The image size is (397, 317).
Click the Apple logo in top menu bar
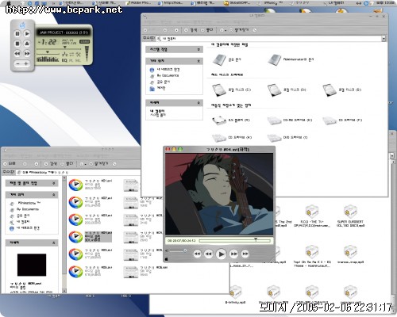(x=9, y=3)
